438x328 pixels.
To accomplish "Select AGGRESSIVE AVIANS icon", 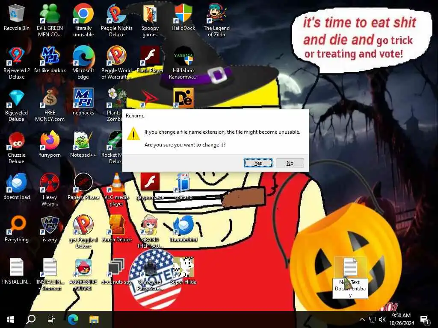I will [83, 275].
